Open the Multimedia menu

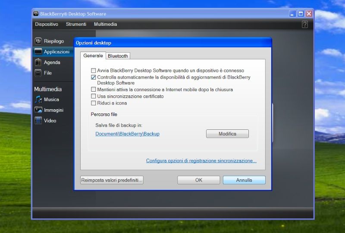point(105,24)
